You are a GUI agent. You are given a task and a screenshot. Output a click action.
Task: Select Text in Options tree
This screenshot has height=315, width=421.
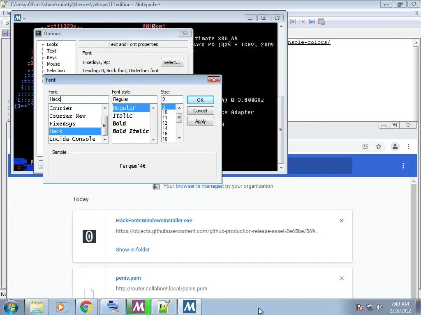pos(51,51)
